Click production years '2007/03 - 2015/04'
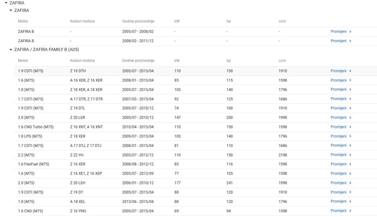This screenshot has width=377, height=217. point(138,99)
